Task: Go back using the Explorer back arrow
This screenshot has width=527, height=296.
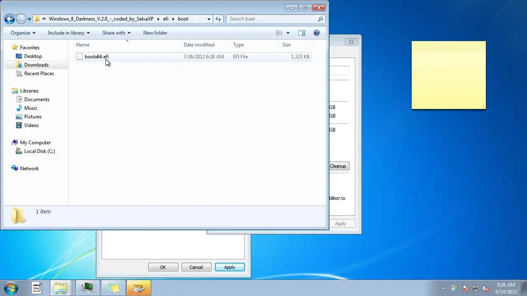Action: 9,19
